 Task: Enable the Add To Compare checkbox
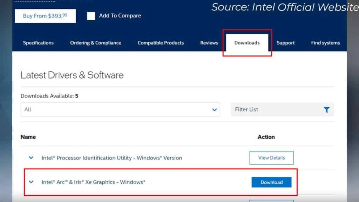pos(91,16)
